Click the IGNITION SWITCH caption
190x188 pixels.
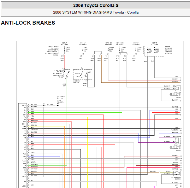tap(76, 82)
